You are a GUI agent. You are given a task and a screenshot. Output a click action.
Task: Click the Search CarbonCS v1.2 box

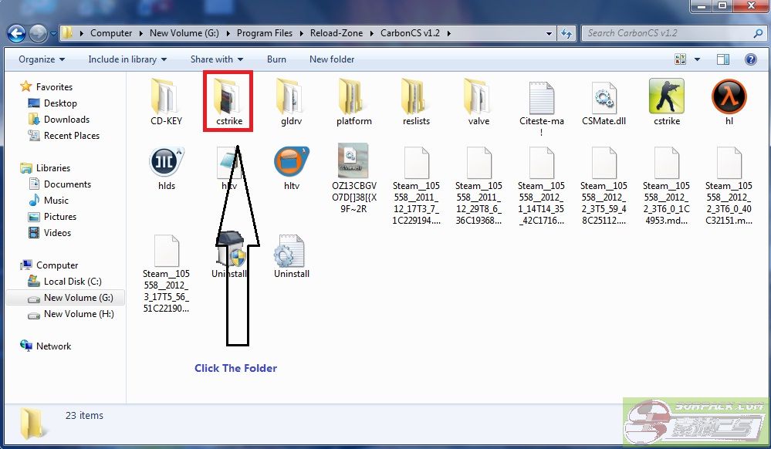[668, 33]
